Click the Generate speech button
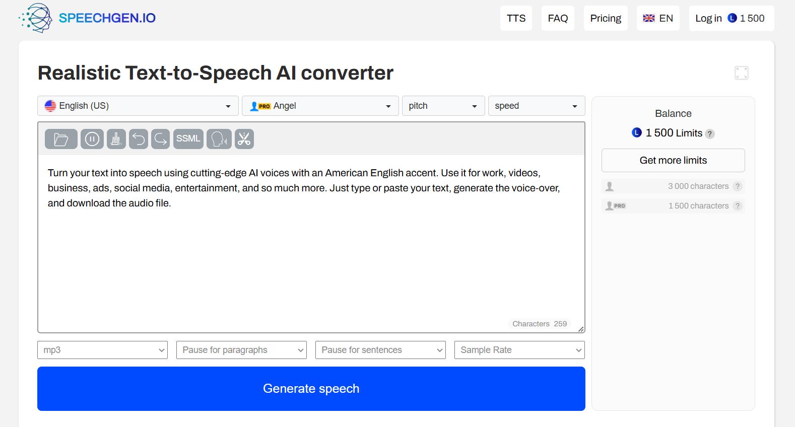The width and height of the screenshot is (795, 427). 311,389
